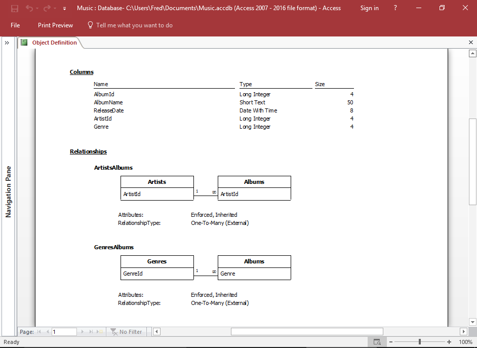Advance to the next page arrow

tap(82, 332)
